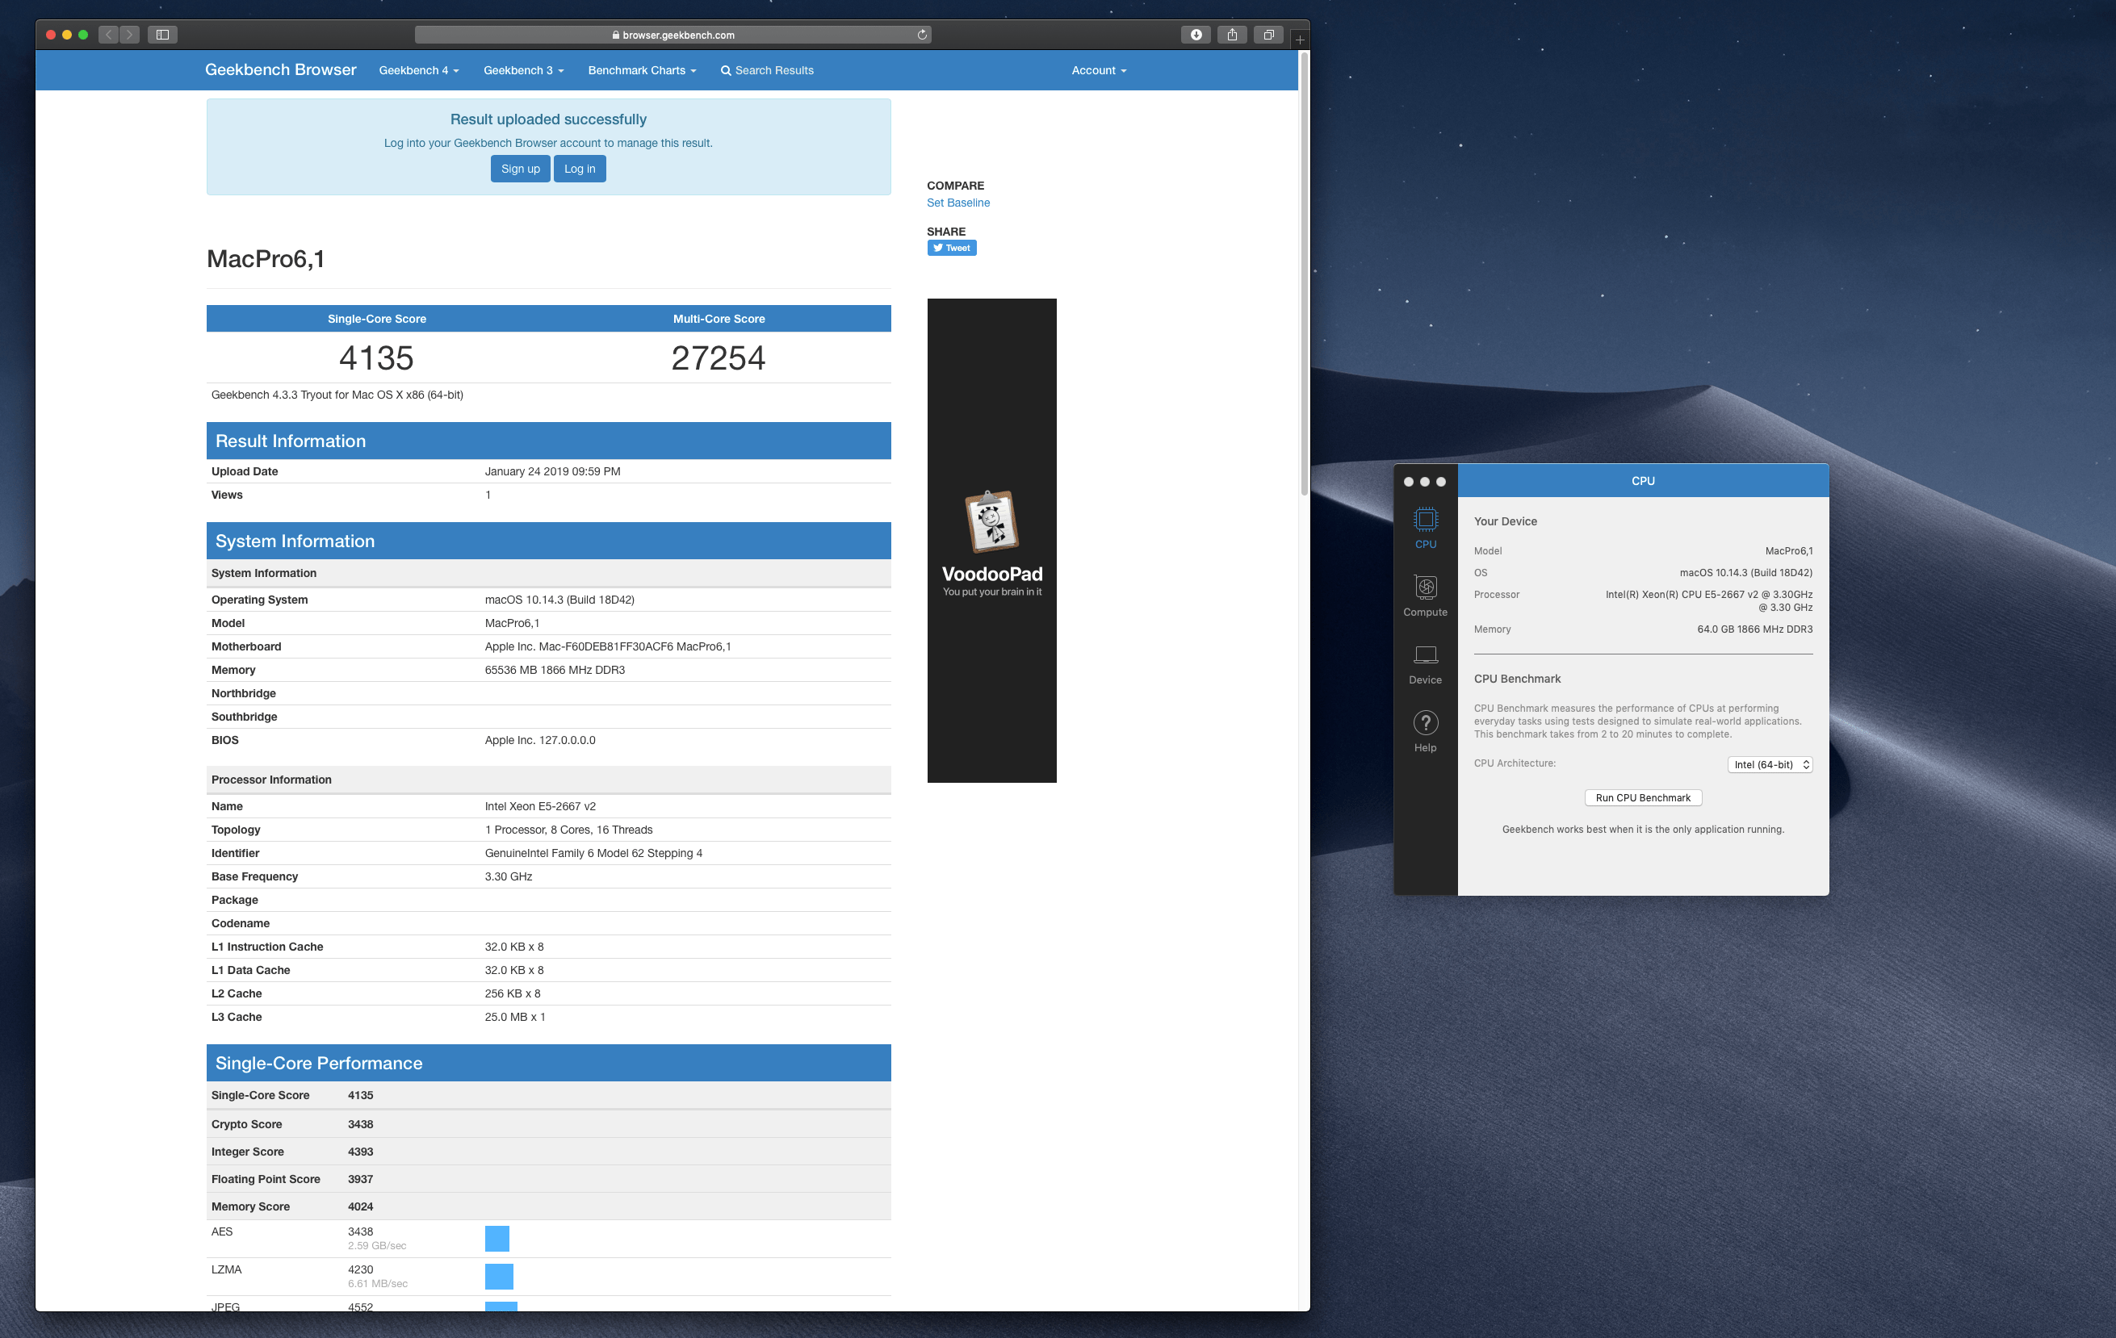Screen dimensions: 2116x1338
Task: Click the browser.geekbench.com address field
Action: pyautogui.click(x=673, y=36)
